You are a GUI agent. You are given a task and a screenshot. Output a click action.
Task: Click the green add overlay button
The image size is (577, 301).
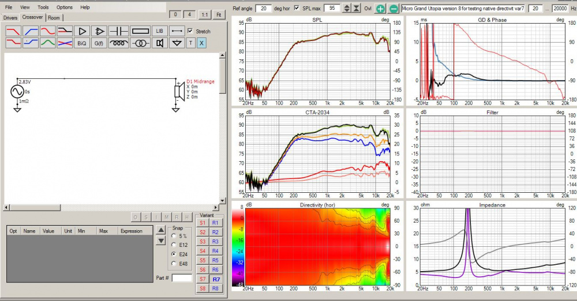point(380,9)
